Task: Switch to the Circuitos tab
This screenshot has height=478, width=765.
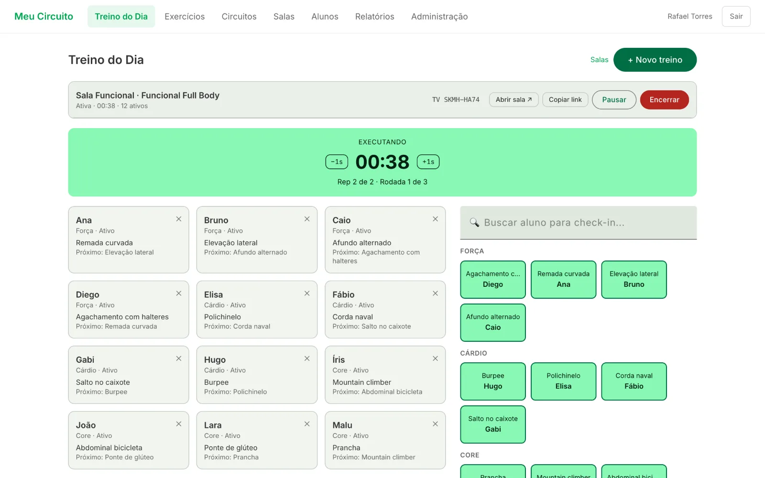Action: tap(239, 16)
